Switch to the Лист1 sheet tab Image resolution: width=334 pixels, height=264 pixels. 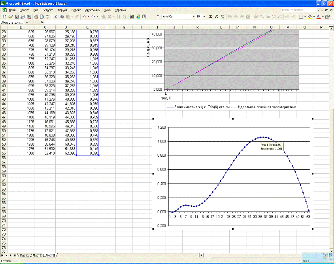pos(25,255)
